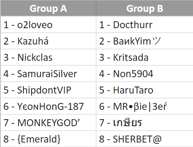Select the {Emerald} entry
The height and width of the screenshot is (147, 193).
click(x=48, y=139)
